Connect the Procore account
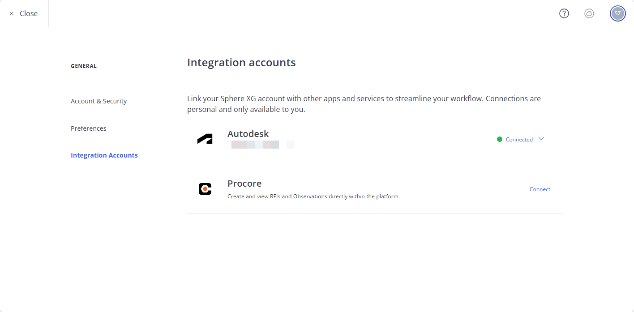 coord(540,189)
